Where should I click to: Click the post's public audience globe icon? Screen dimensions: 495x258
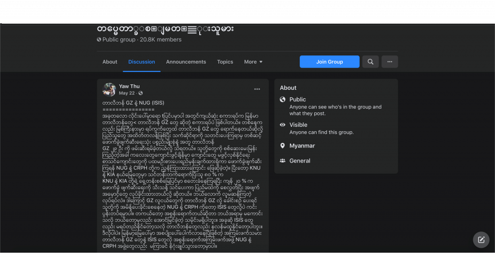(x=141, y=93)
